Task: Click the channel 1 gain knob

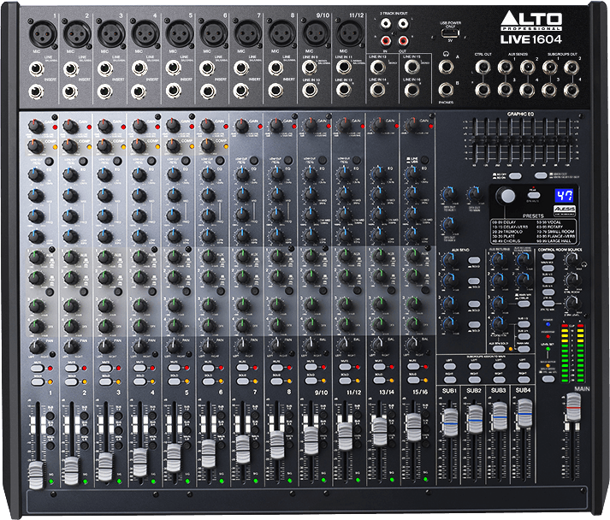Action: pos(36,127)
